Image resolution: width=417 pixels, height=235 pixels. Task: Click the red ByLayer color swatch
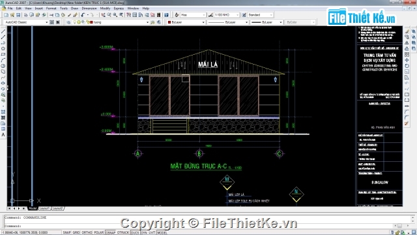[169, 22]
